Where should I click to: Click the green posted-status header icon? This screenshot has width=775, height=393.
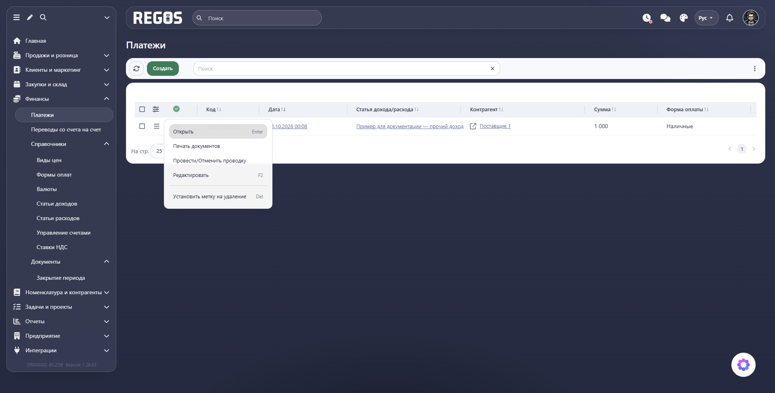[176, 109]
